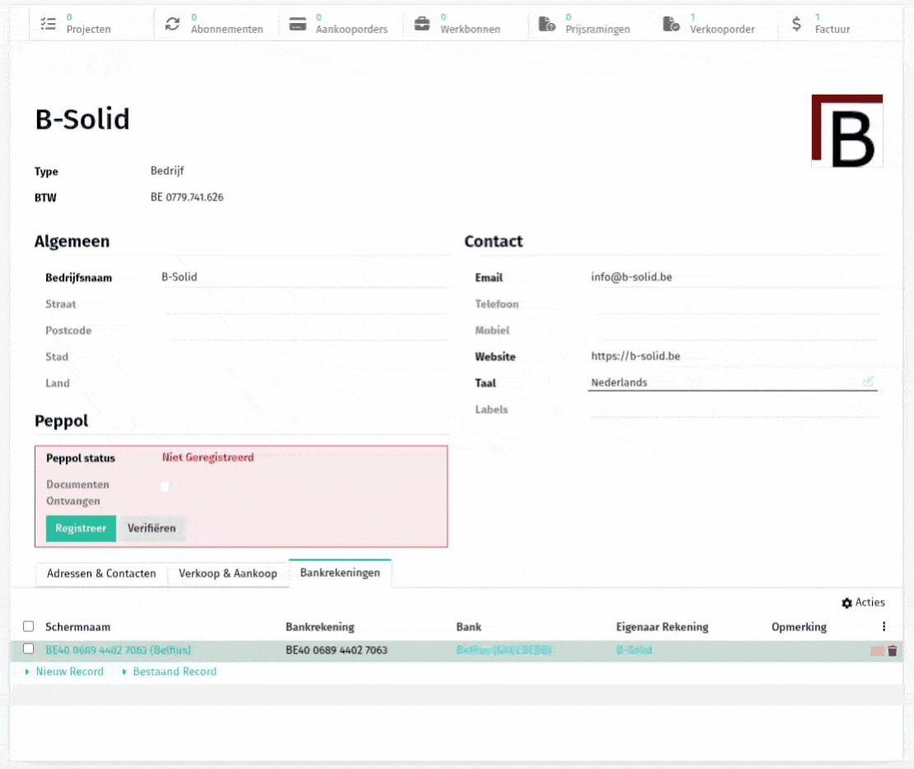
Task: Click the empty Telefoon input field
Action: 734,304
